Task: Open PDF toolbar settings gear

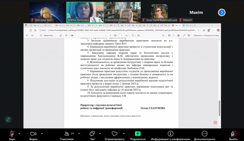Action: click(x=189, y=36)
